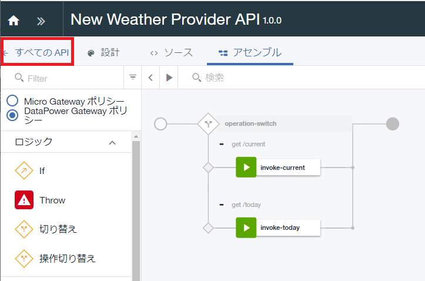The width and height of the screenshot is (425, 281).
Task: Expand navigation with double chevron icon
Action: tap(41, 21)
